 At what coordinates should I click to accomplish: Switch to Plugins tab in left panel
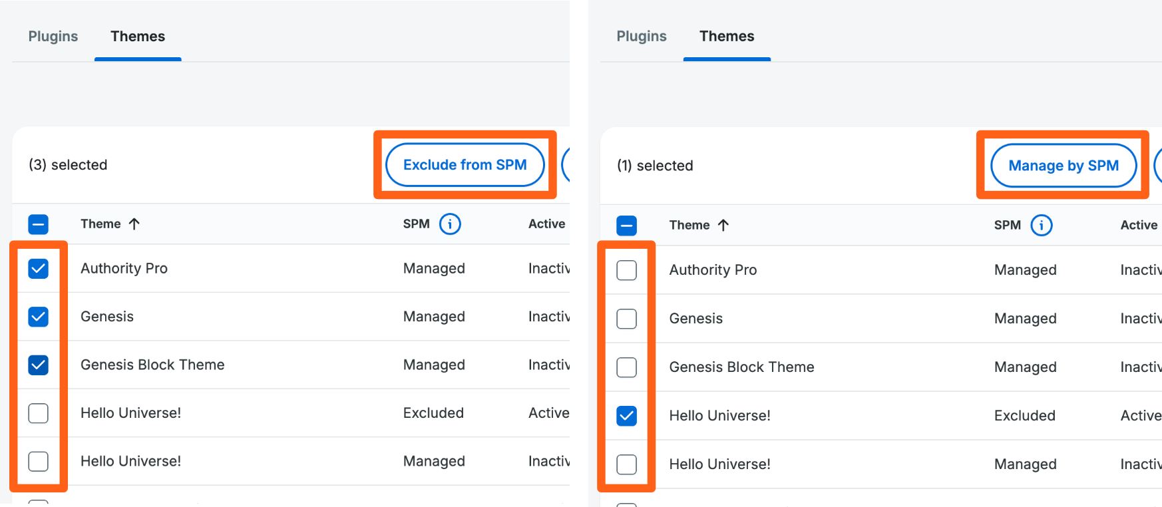click(53, 37)
